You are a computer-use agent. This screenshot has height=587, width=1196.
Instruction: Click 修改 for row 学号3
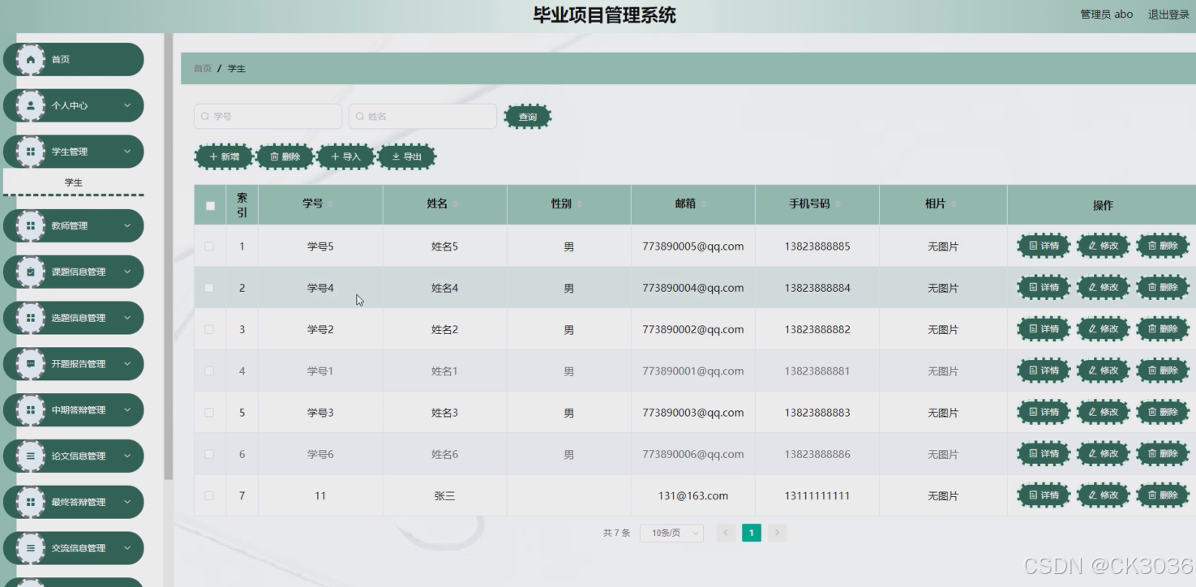(x=1103, y=412)
